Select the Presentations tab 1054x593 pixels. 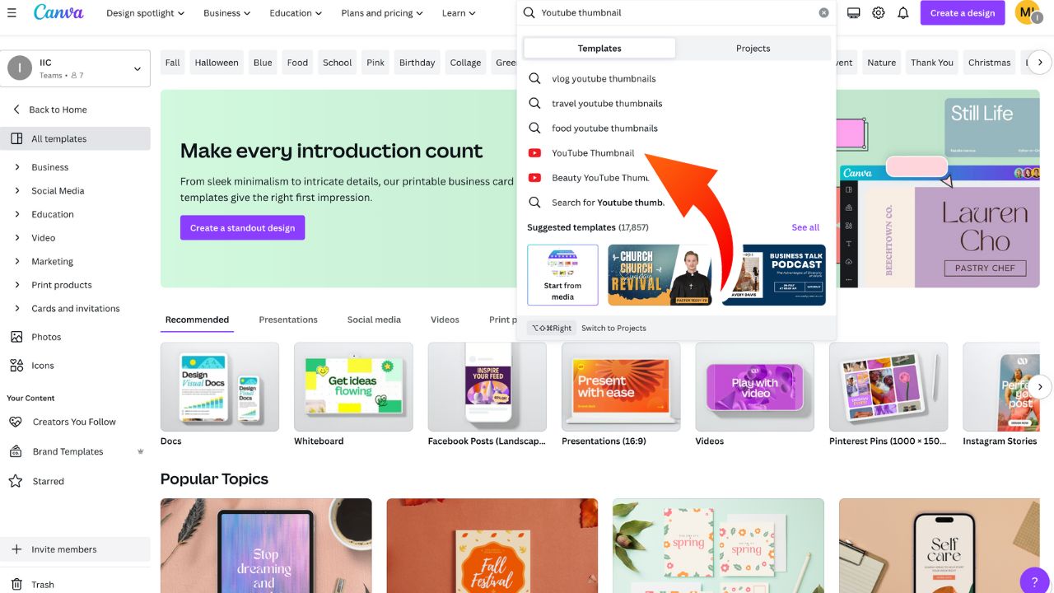pyautogui.click(x=288, y=320)
